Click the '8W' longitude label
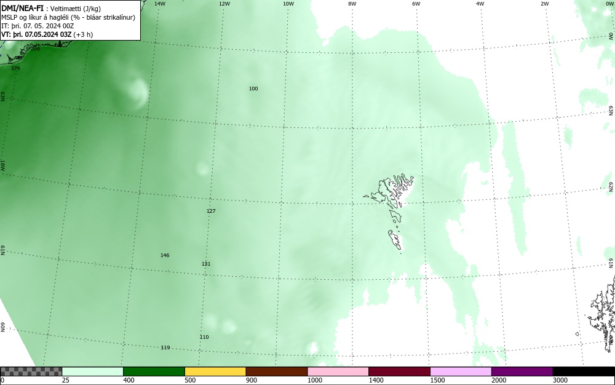Viewport: 615px width, 385px height. (x=352, y=4)
